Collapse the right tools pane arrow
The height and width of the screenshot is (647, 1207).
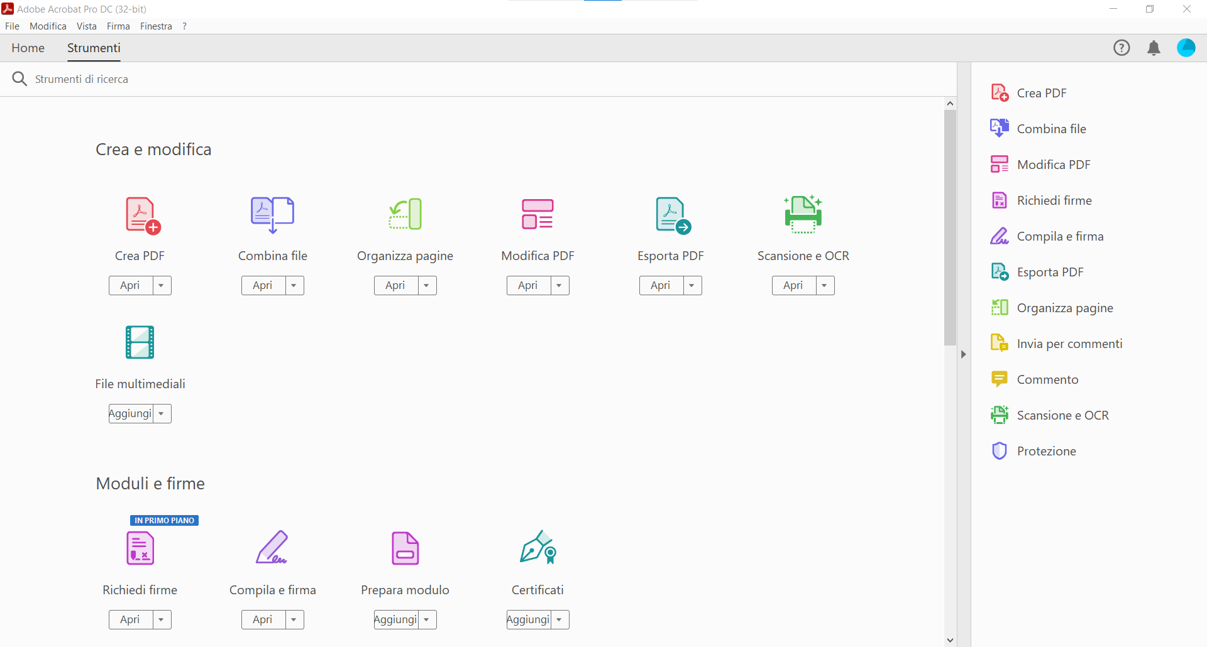coord(963,354)
